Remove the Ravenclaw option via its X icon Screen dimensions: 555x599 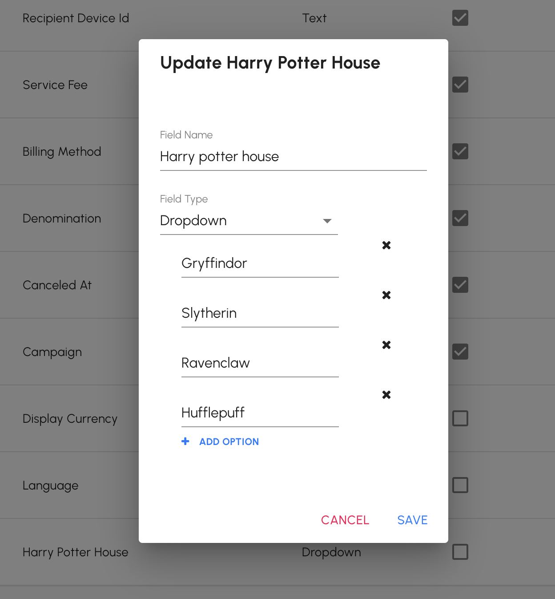pos(386,345)
